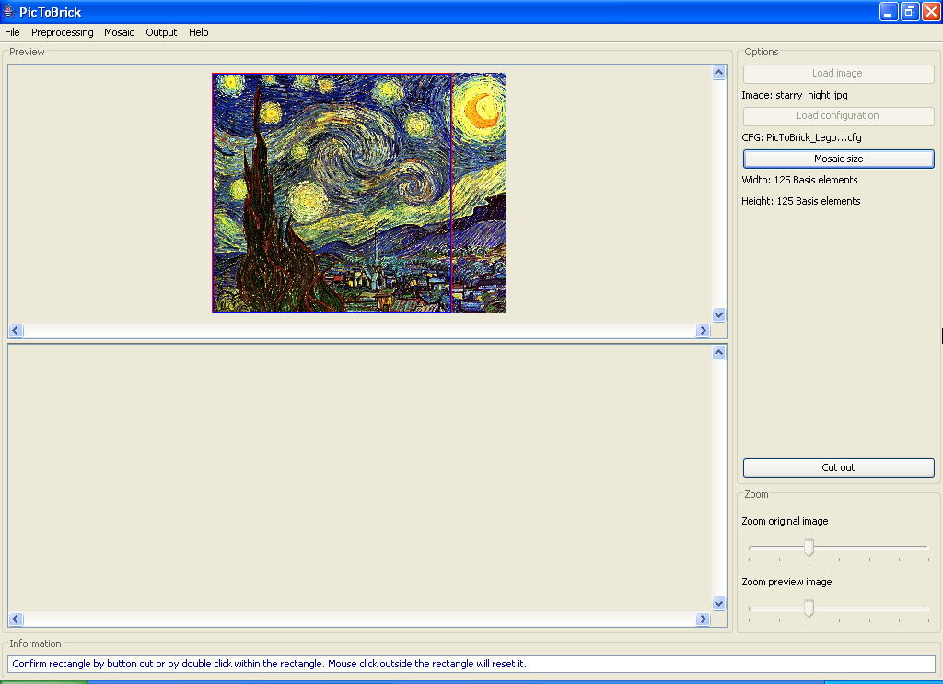Click the top preview scroll down arrow
Screen dimensions: 943x684
click(718, 314)
